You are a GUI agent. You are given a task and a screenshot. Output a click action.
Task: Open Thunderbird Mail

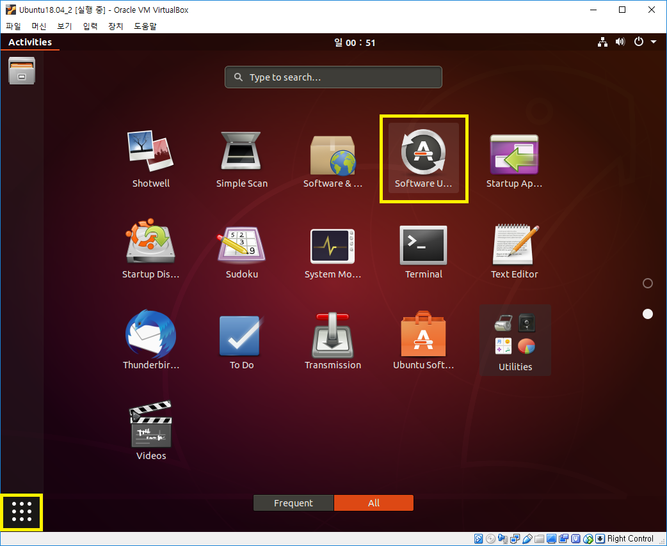pos(150,340)
